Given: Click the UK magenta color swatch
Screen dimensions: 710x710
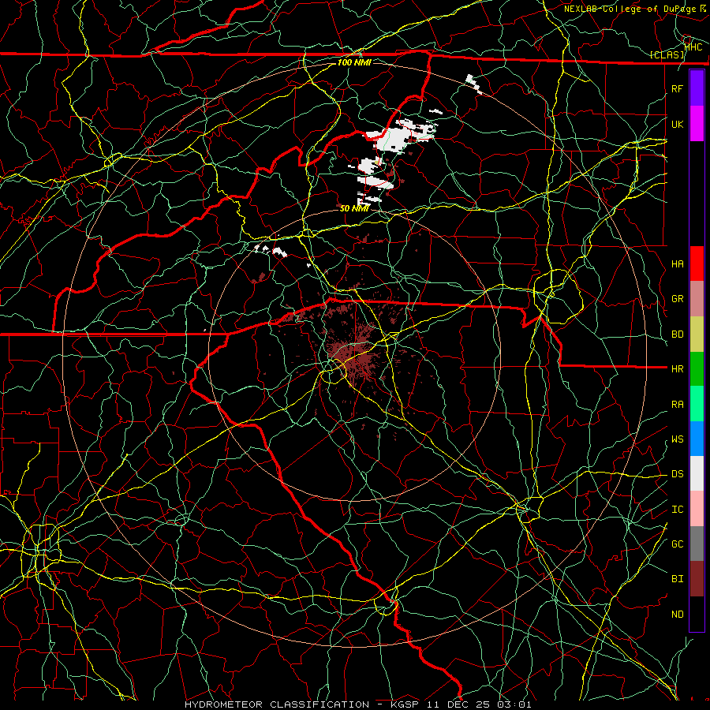Looking at the screenshot, I should click(697, 124).
